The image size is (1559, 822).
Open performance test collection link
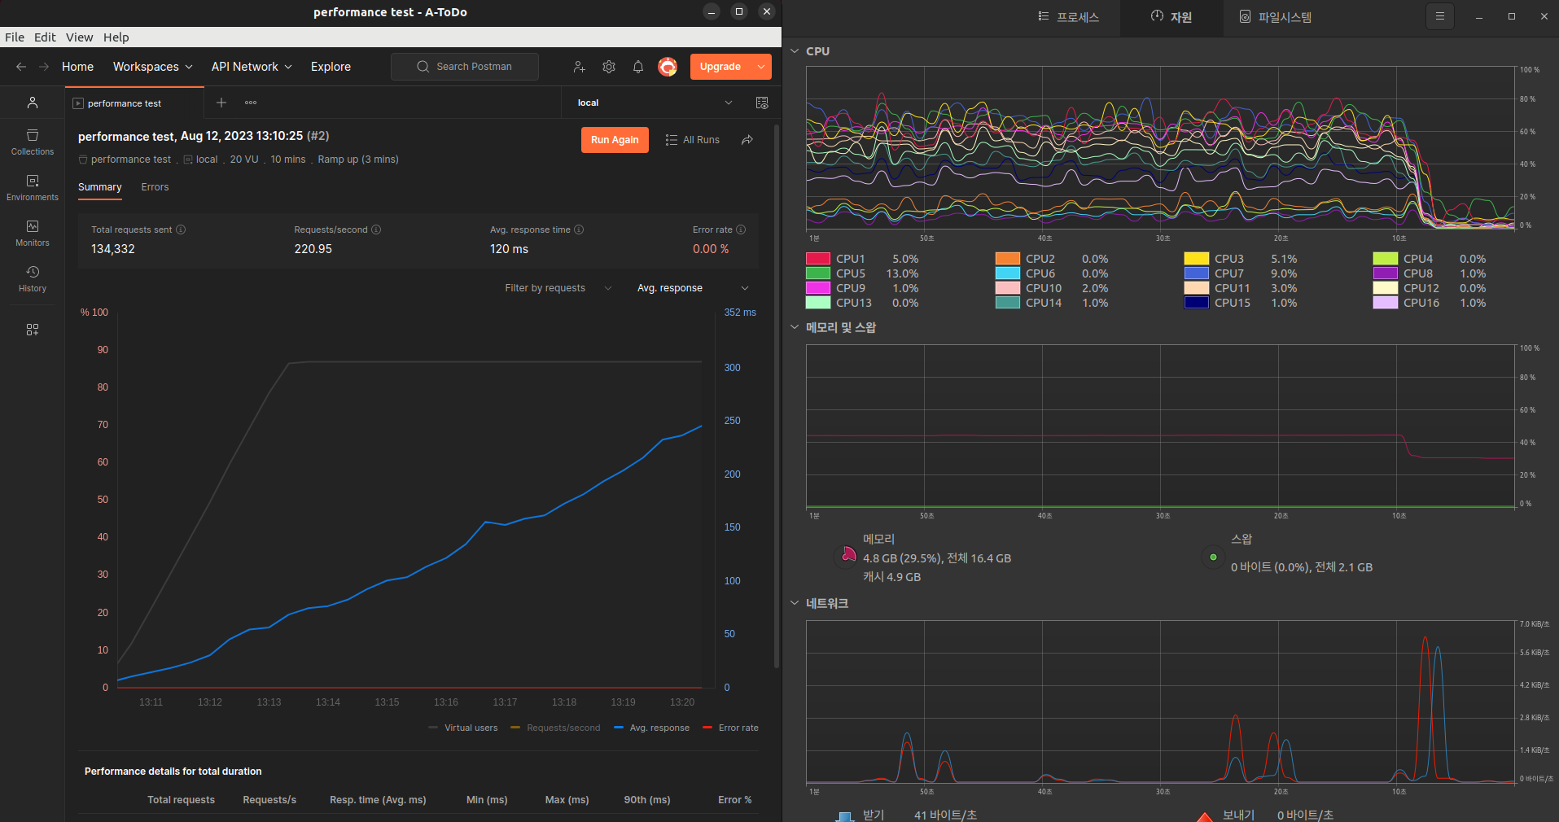pyautogui.click(x=125, y=160)
